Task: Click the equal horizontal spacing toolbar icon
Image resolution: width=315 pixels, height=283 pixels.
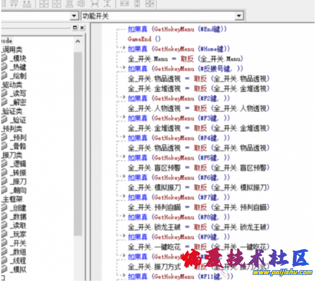Action: pyautogui.click(x=95, y=4)
